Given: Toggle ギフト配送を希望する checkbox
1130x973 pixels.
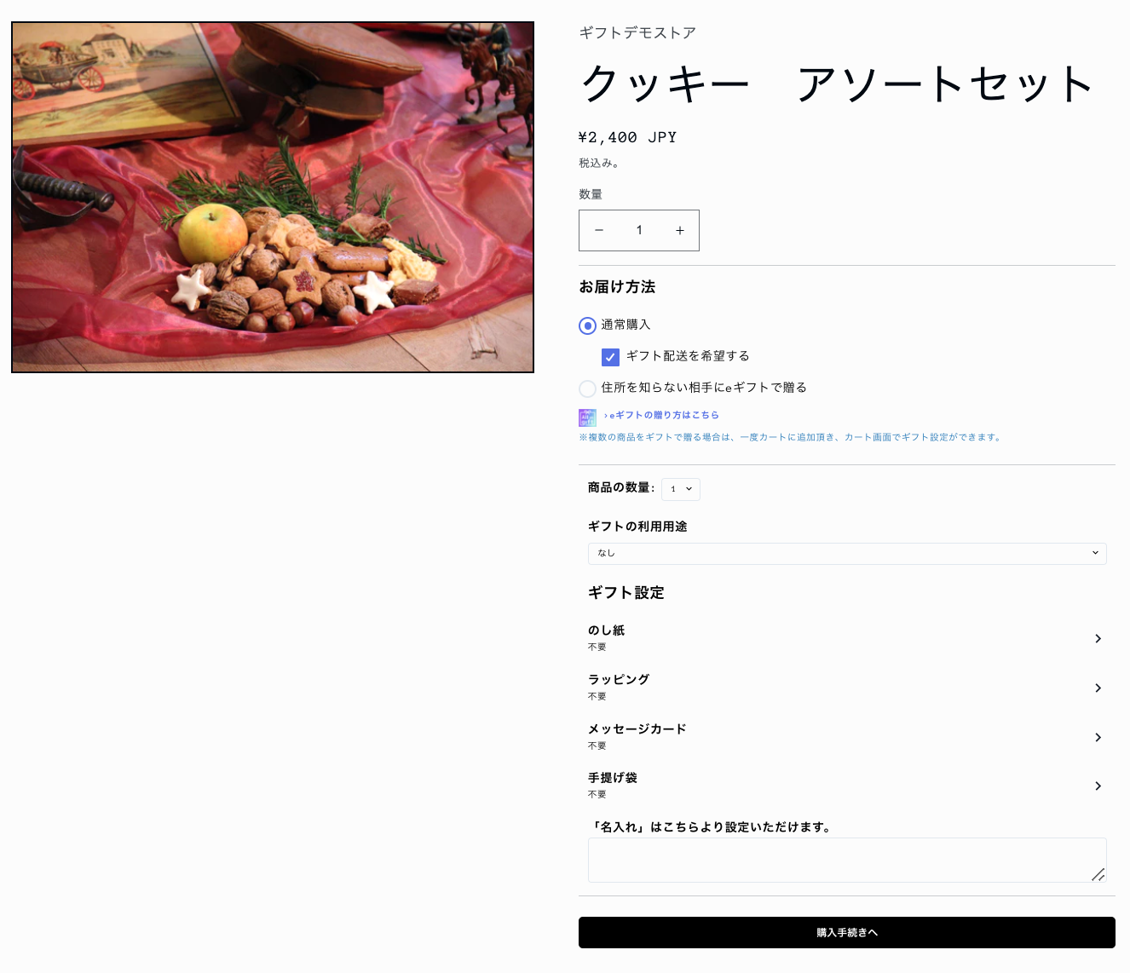Looking at the screenshot, I should point(610,357).
